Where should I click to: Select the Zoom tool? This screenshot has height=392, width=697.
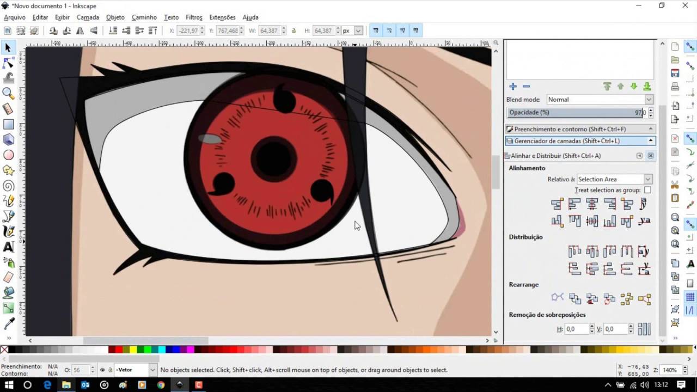tap(8, 94)
